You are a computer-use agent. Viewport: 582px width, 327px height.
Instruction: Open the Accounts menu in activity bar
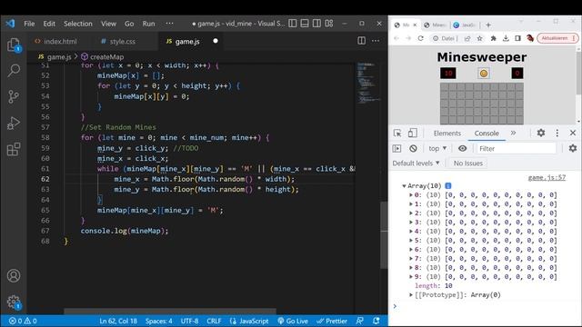pos(14,276)
